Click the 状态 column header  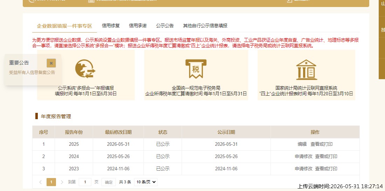[x=163, y=132]
